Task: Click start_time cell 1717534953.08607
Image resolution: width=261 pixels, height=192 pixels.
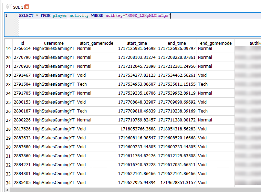Action: (137, 84)
